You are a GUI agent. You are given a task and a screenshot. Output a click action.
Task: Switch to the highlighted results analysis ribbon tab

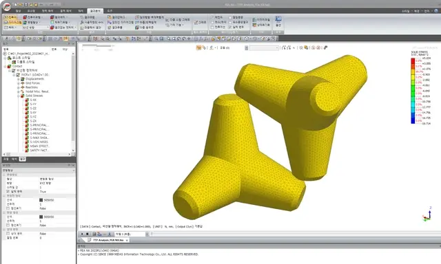point(95,11)
